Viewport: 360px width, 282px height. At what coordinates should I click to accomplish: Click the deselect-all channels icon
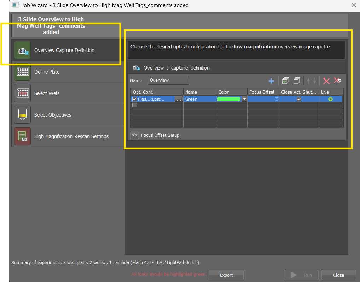pyautogui.click(x=297, y=81)
